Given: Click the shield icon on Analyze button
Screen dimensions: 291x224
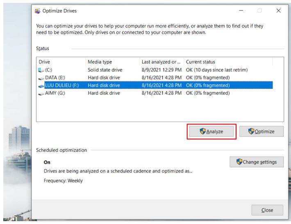Looking at the screenshot, I should point(202,131).
